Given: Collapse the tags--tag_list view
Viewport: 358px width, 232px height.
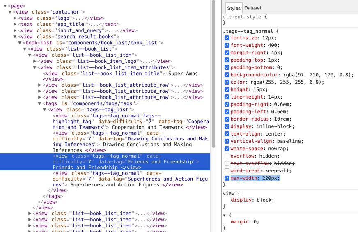Looking at the screenshot, I should [45, 110].
